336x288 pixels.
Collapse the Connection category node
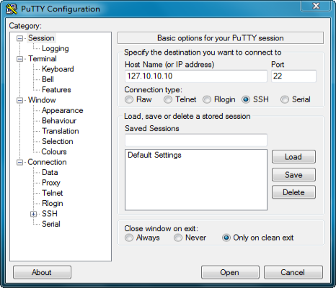coord(20,163)
